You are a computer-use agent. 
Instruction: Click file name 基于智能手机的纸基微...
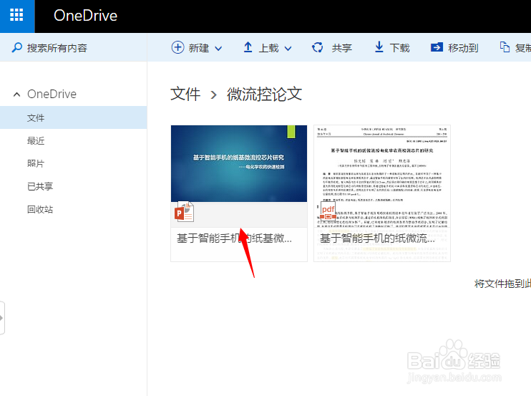coord(234,238)
